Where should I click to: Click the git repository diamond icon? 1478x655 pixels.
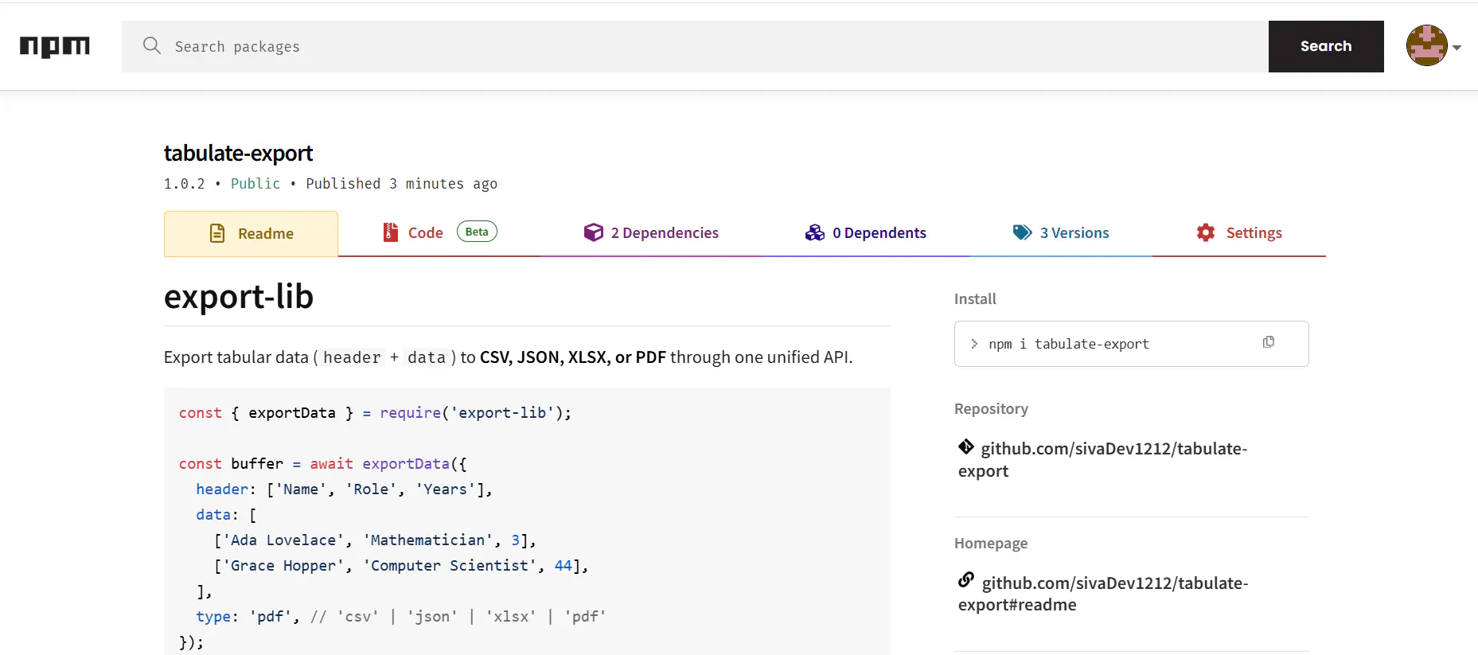(x=966, y=446)
